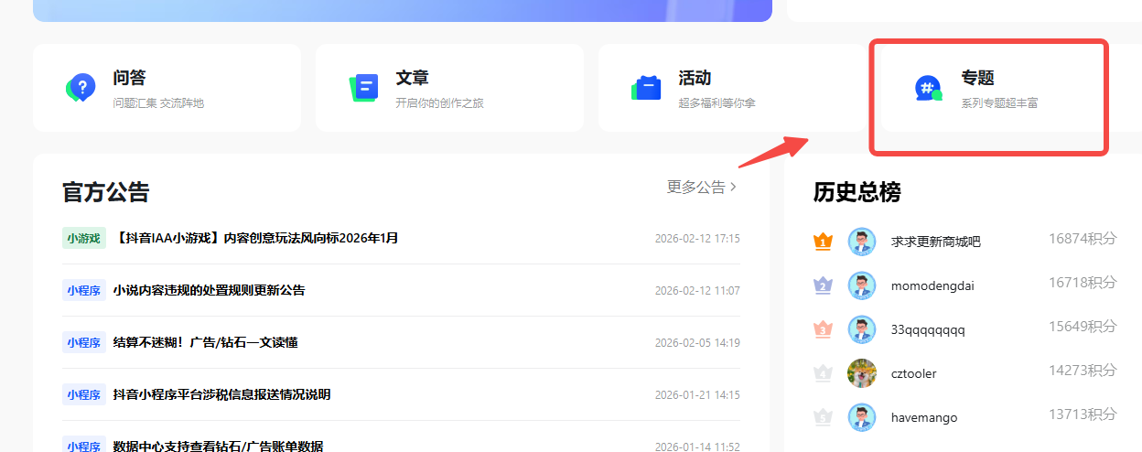Click the gold first-place crown icon
Screen dimensions: 1142x452
click(824, 242)
